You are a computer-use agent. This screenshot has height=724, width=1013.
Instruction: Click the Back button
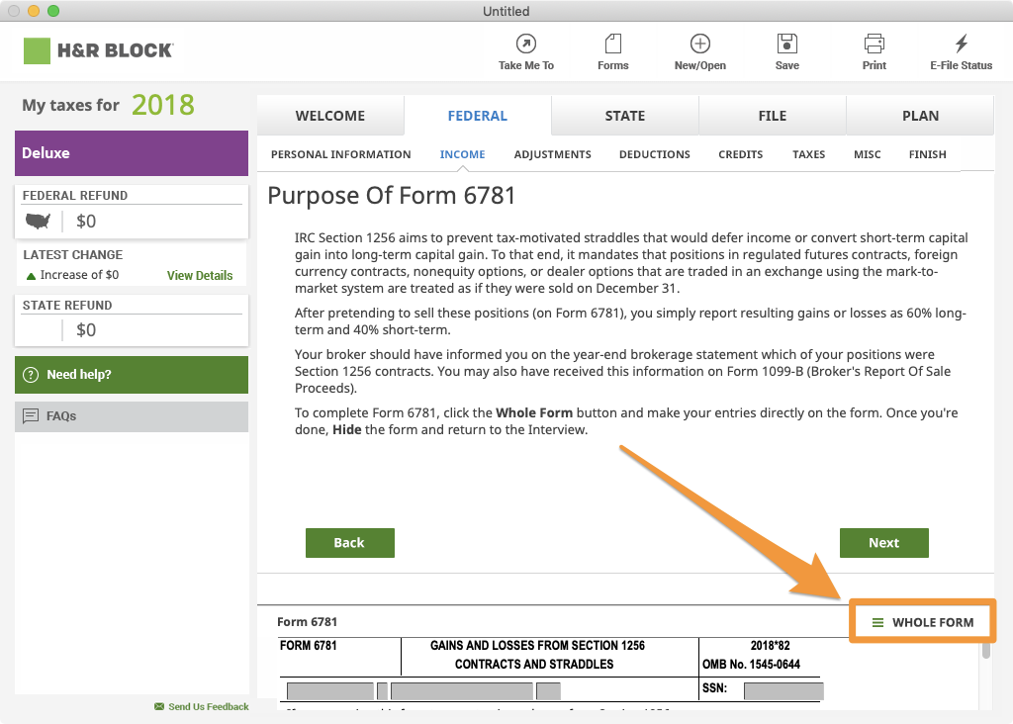349,542
